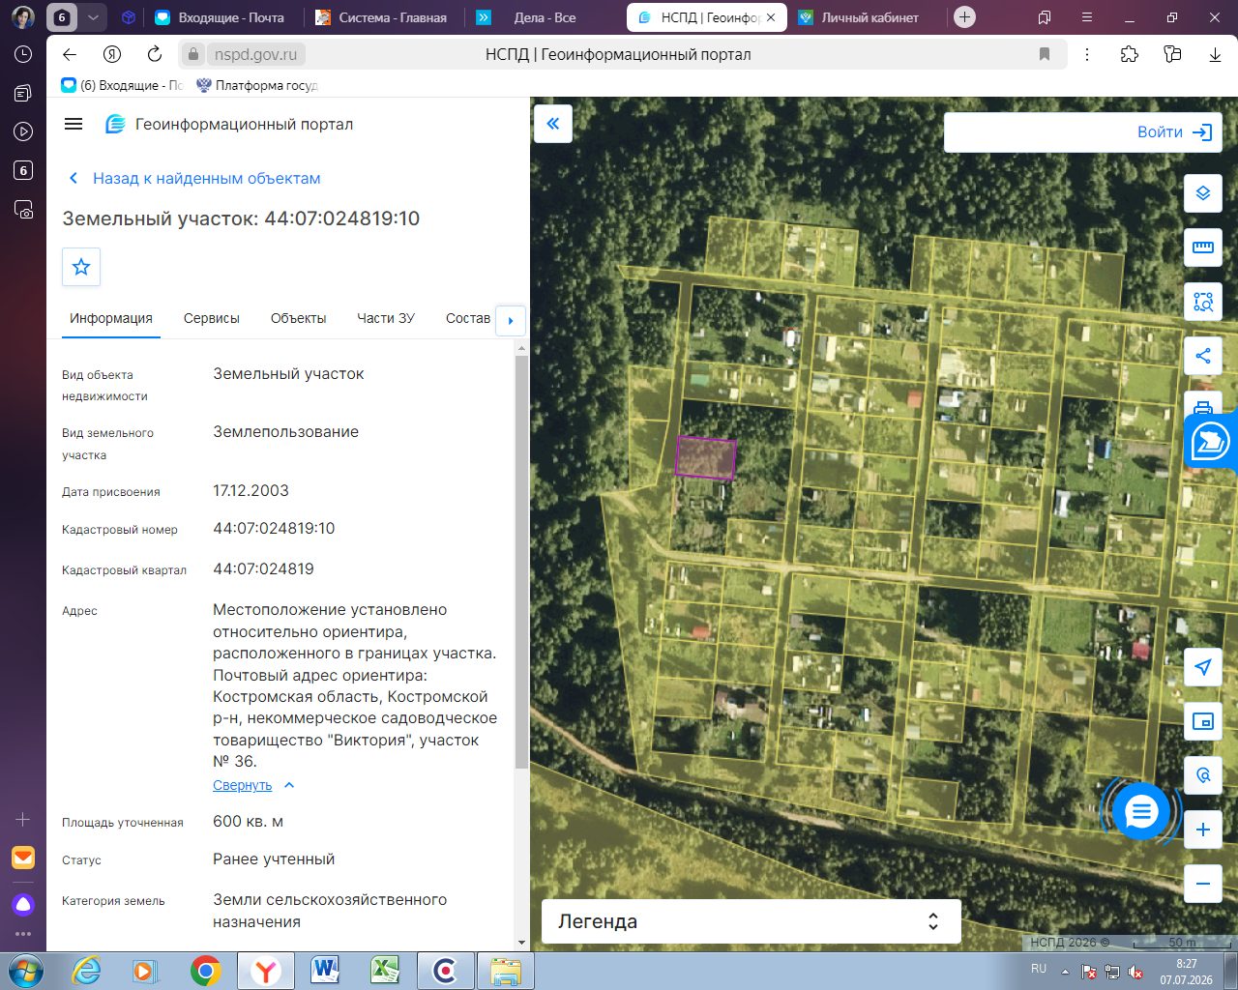Open the Состав tab
The height and width of the screenshot is (990, 1238).
click(x=468, y=319)
